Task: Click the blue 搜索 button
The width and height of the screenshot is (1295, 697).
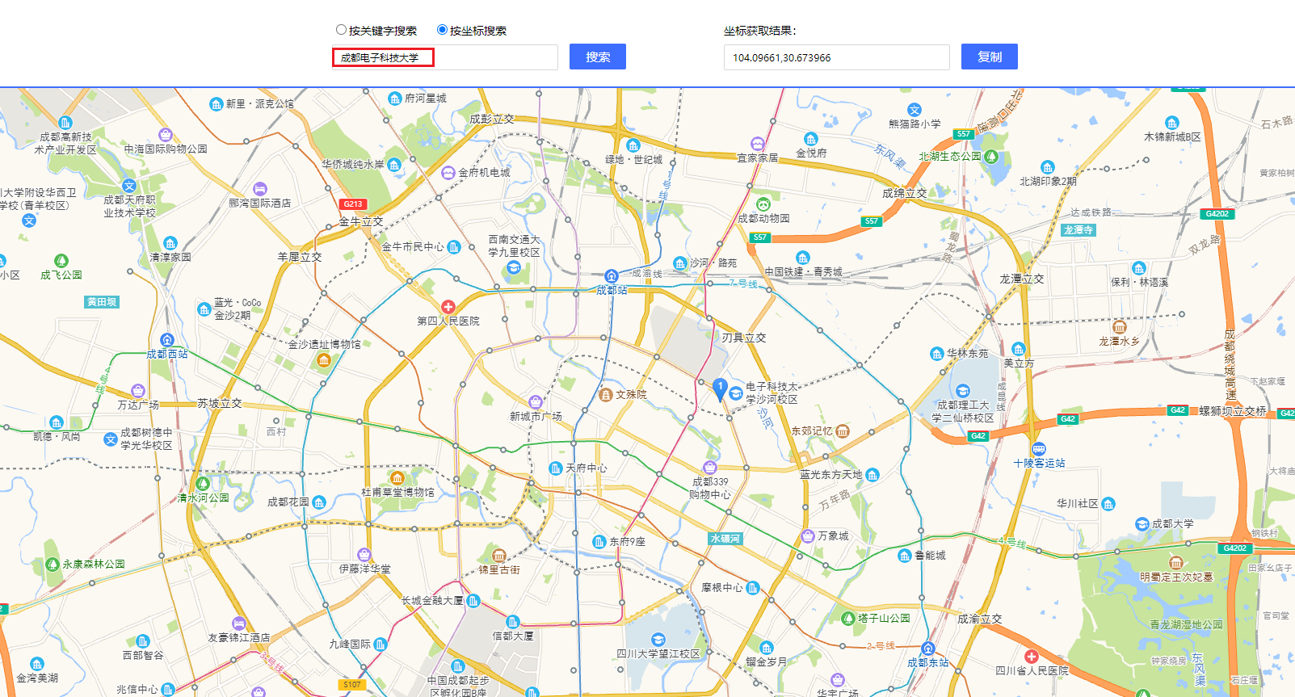Action: click(598, 57)
